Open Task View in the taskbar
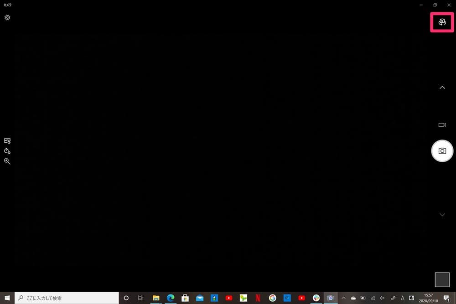The height and width of the screenshot is (304, 456). coord(141,298)
